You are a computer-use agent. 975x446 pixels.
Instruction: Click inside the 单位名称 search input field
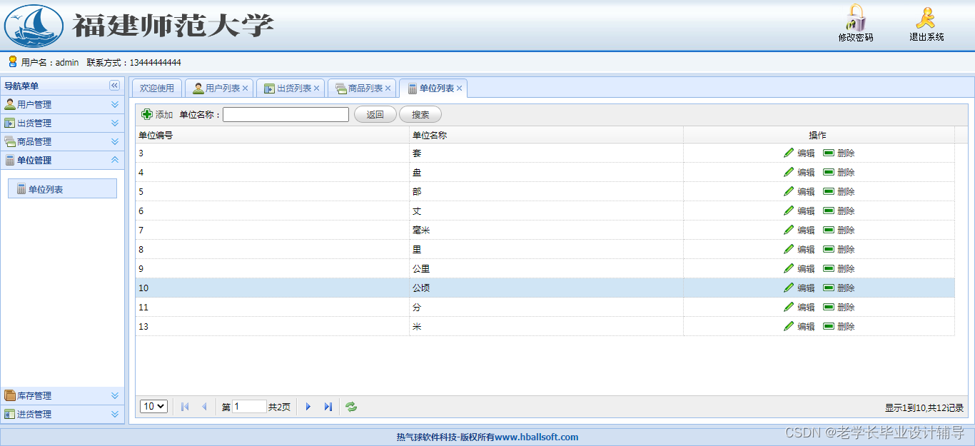(285, 114)
